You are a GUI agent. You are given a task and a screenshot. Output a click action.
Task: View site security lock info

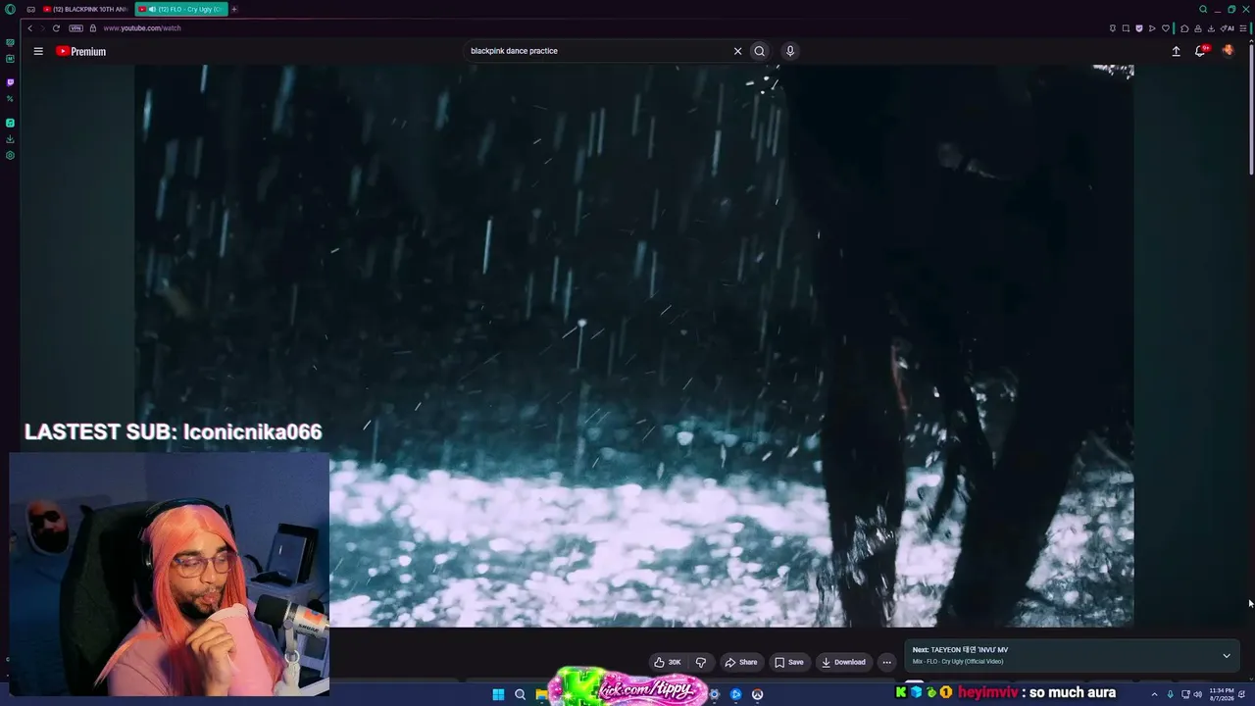pyautogui.click(x=93, y=28)
